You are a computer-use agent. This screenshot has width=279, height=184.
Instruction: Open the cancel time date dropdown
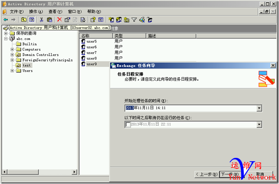coord(259,125)
